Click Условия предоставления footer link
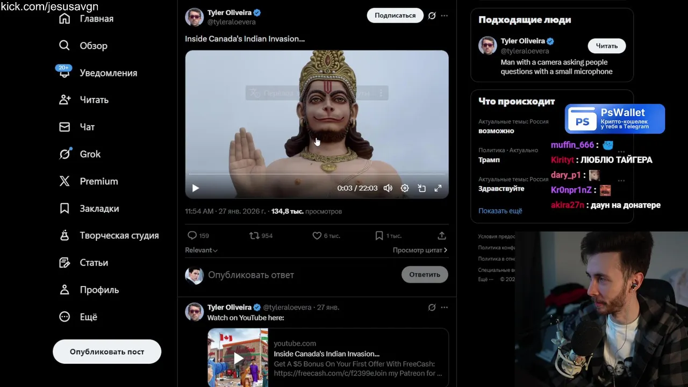The height and width of the screenshot is (387, 688). [497, 236]
